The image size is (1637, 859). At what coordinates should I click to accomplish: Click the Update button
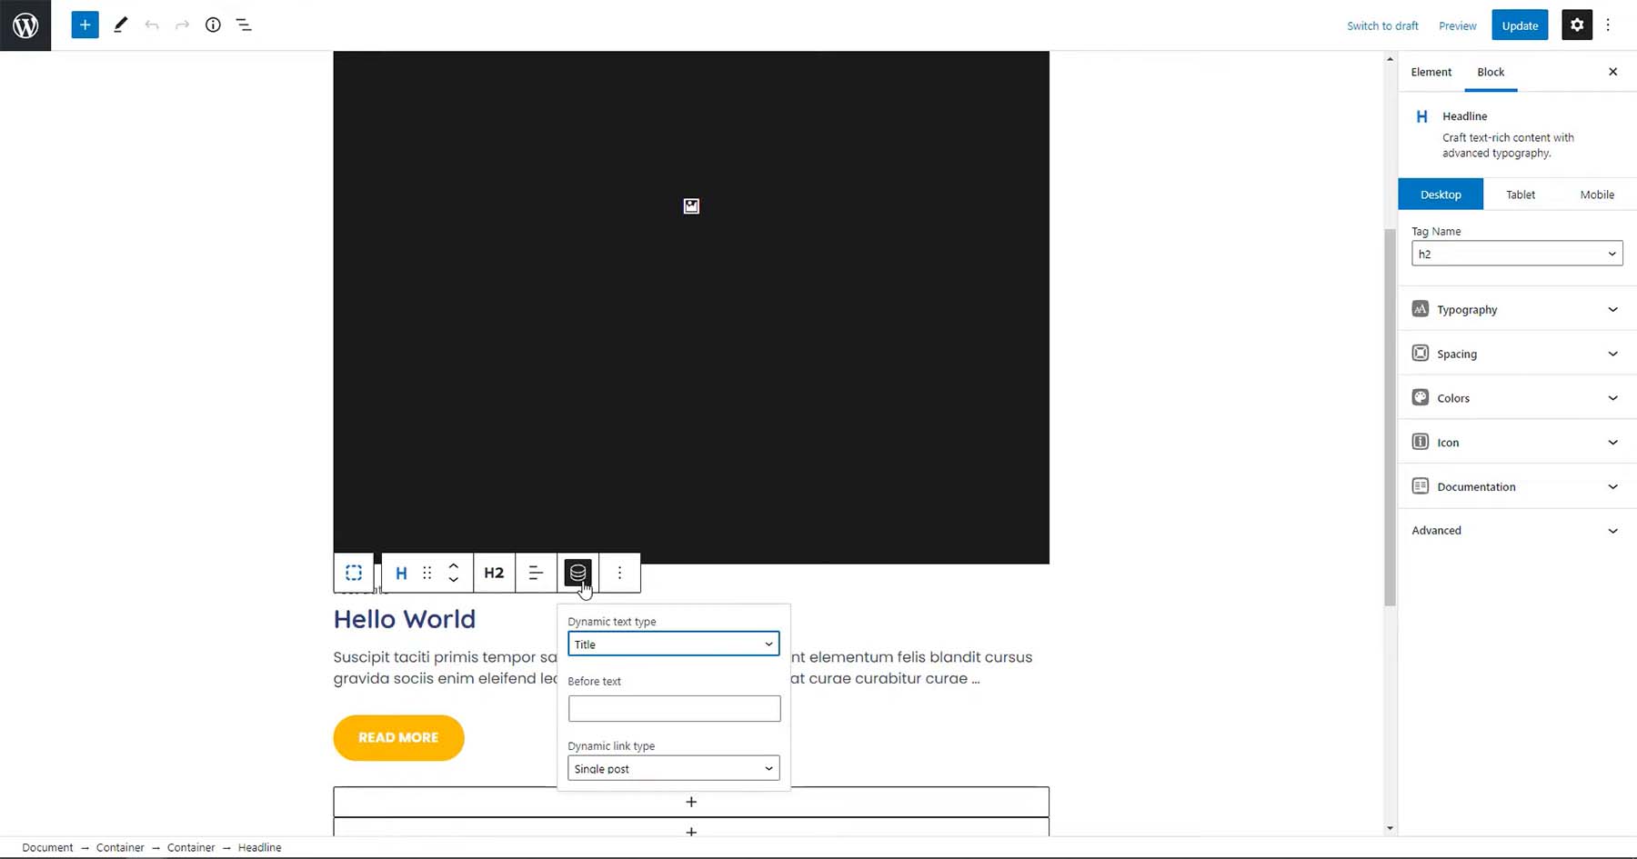click(1519, 25)
